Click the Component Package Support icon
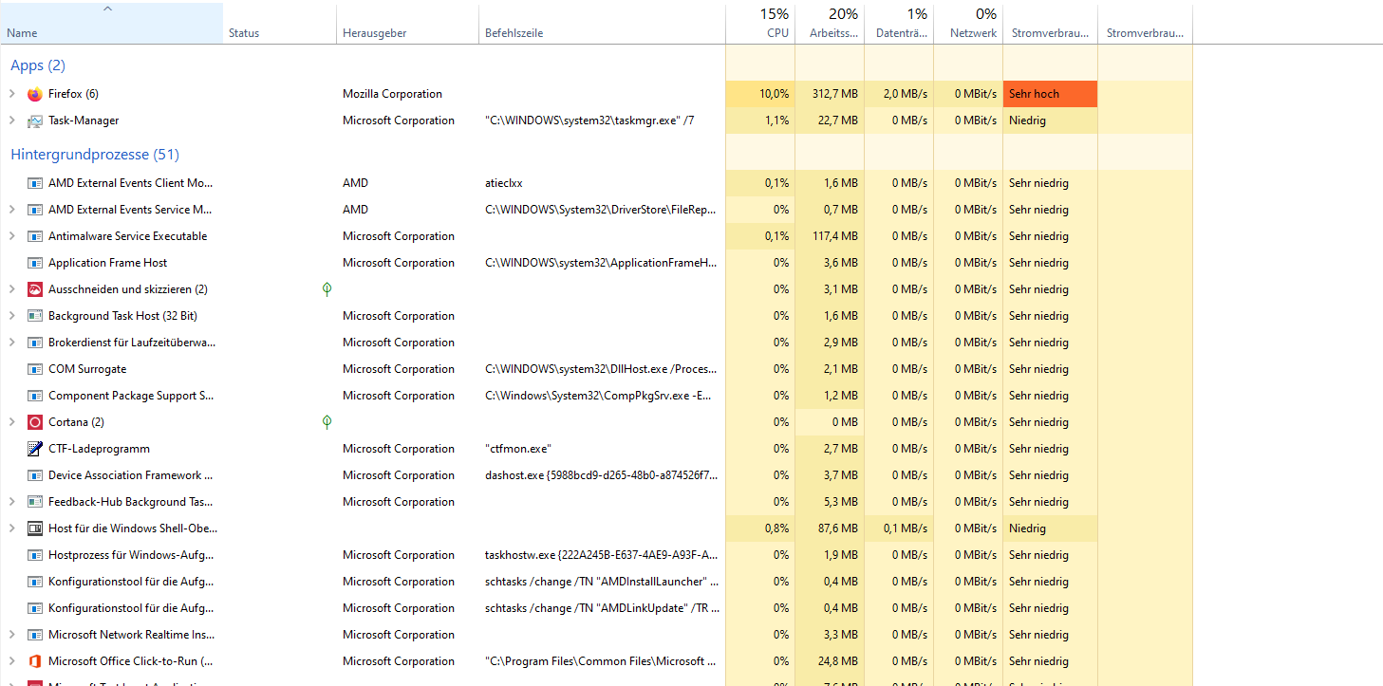 click(35, 396)
